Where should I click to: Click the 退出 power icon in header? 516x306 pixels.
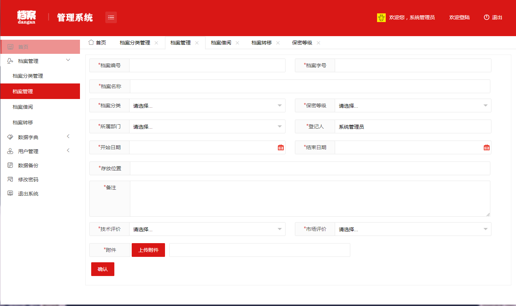click(487, 17)
